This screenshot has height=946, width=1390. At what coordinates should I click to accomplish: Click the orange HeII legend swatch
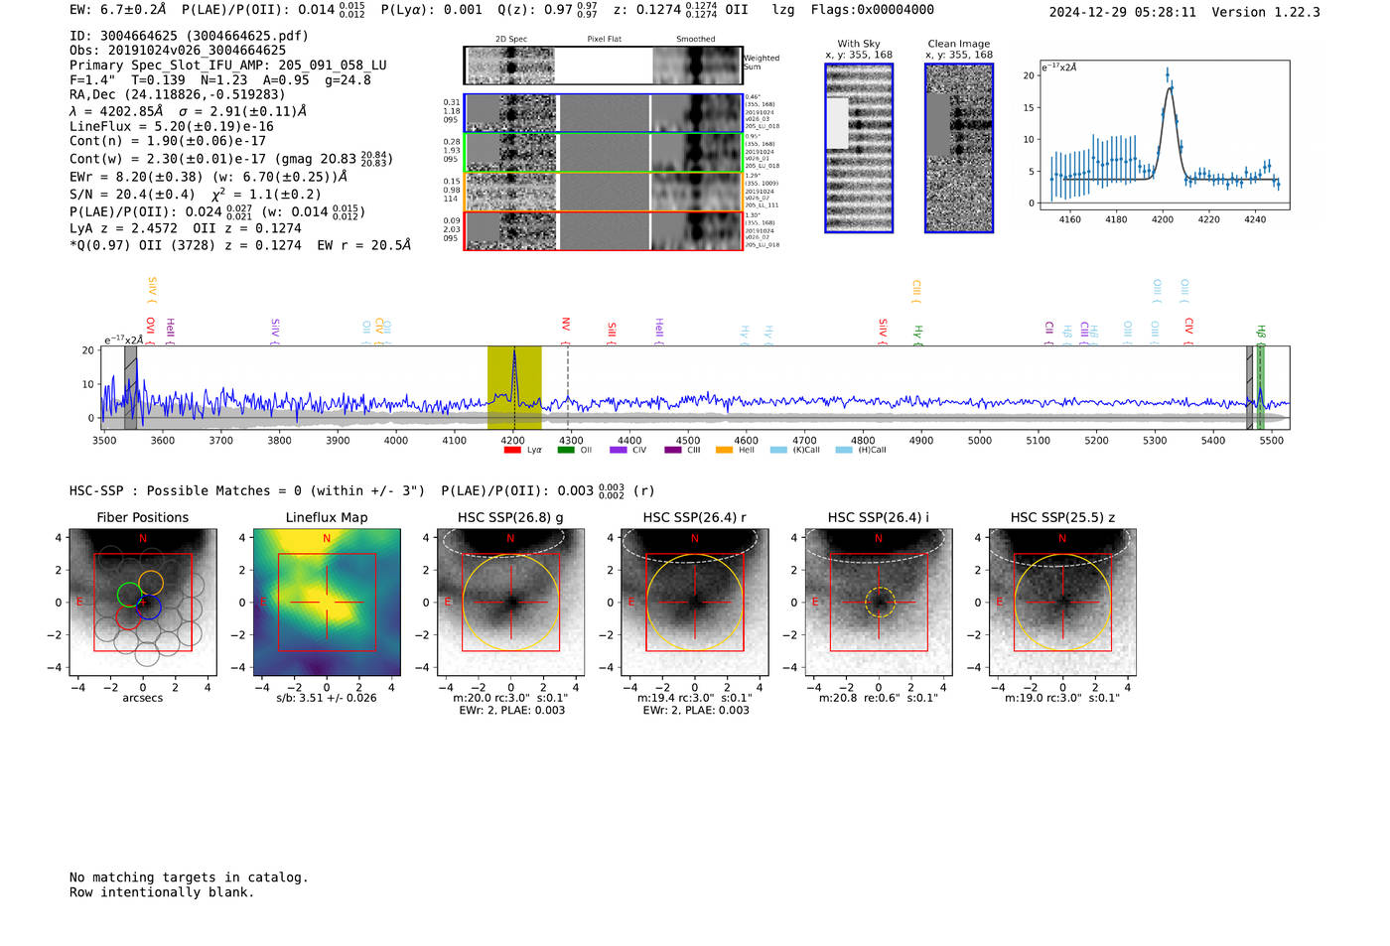coord(725,451)
